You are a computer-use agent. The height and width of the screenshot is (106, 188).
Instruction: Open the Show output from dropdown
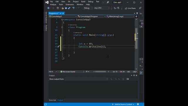[x=86, y=79]
